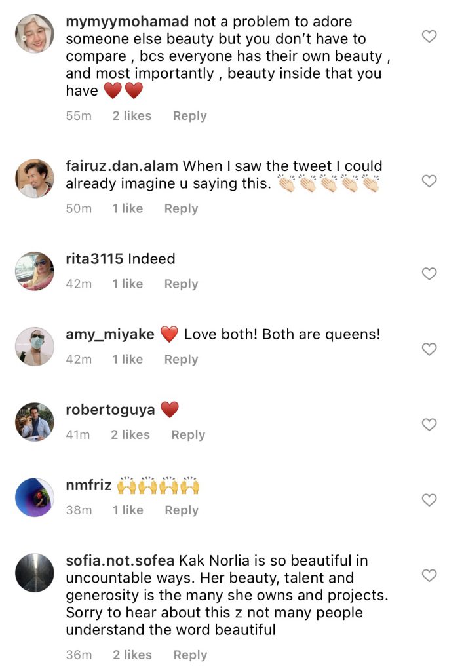
Task: Tap the heart on fairuz.dan.alam's comment
Action: coord(429,181)
